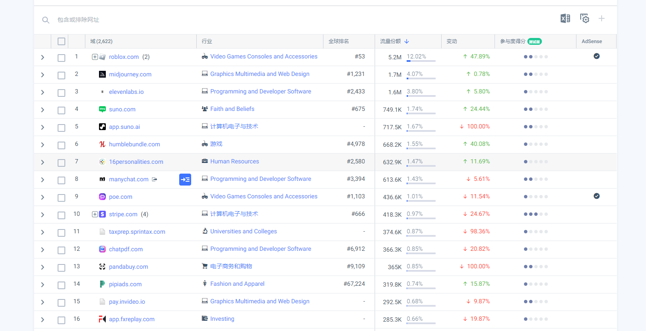This screenshot has height=331, width=646.
Task: Export the table to Excel
Action: 565,18
